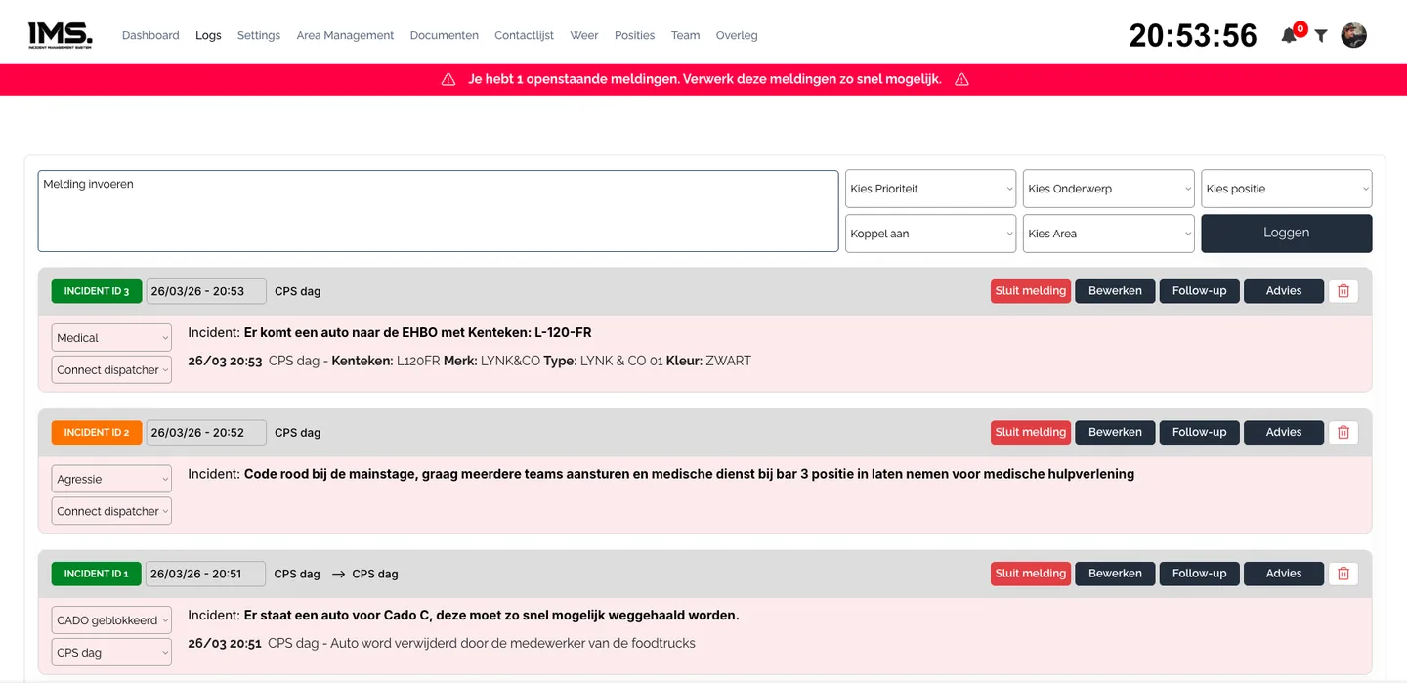Click warning triangle left of alert banner text

[448, 79]
